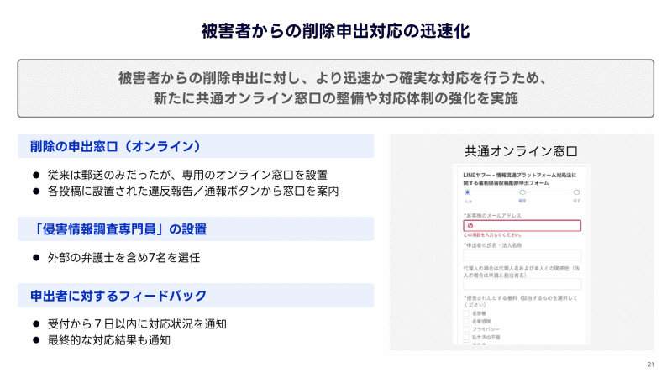Select the middle step 確認 progress marker
Image resolution: width=672 pixels, height=378 pixels.
[522, 192]
